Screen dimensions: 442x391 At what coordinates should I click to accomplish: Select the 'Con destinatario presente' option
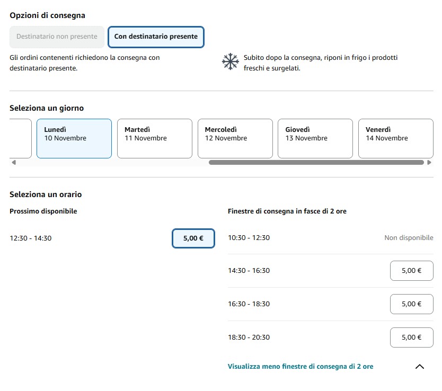pyautogui.click(x=156, y=37)
